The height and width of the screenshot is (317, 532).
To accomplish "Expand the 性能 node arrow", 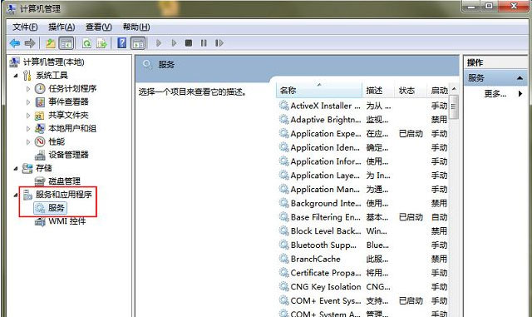I will click(28, 141).
